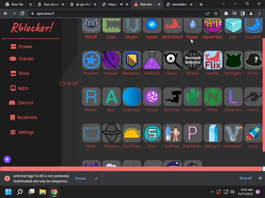Launch the Croxy proxy icon
265x198 pixels.
pyautogui.click(x=112, y=26)
